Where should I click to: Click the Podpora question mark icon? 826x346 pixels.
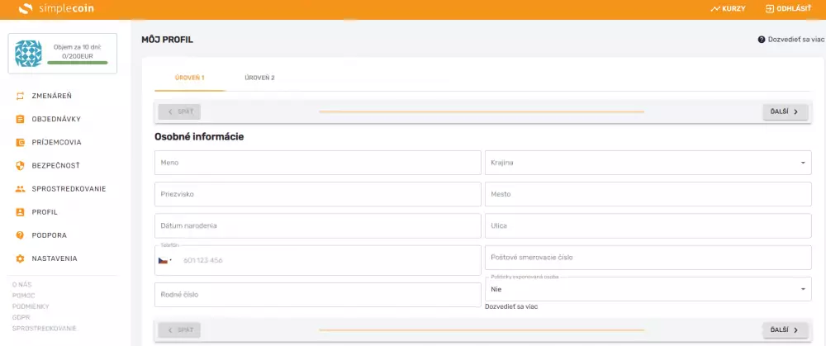click(20, 235)
